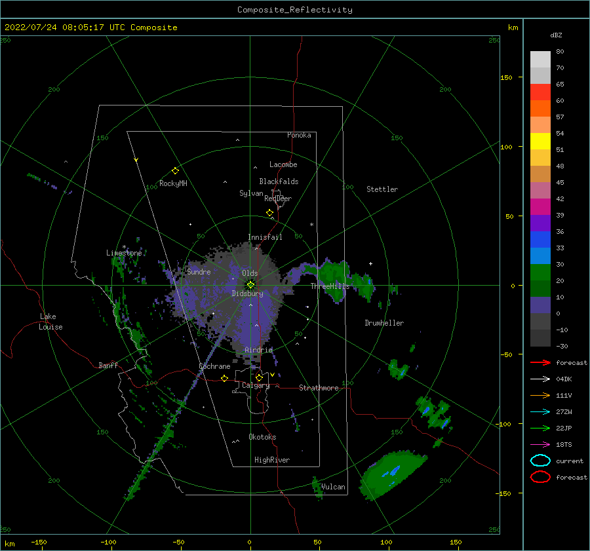Click the white plus marker east of ThreeHills

370,263
